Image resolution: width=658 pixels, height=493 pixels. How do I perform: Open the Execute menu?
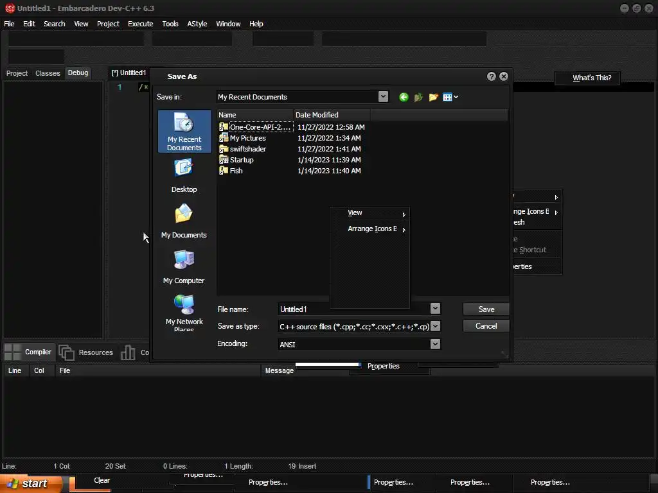coord(141,24)
